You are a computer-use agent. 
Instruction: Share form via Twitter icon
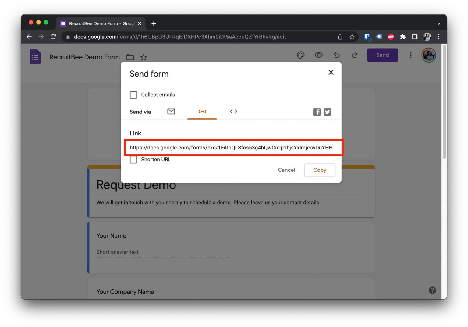click(327, 112)
